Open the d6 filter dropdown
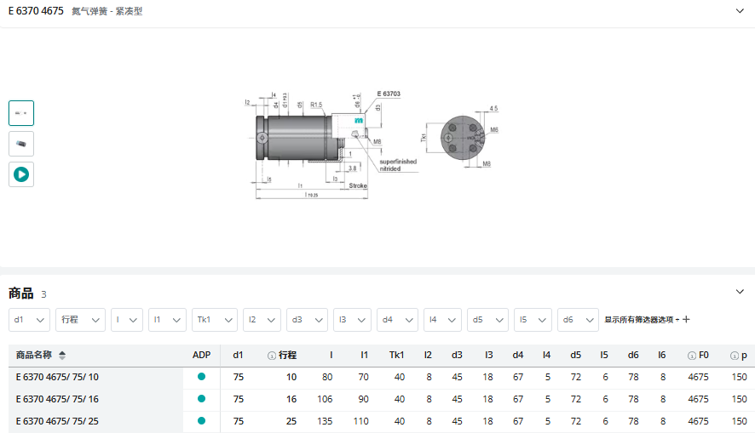The height and width of the screenshot is (433, 755). click(578, 320)
